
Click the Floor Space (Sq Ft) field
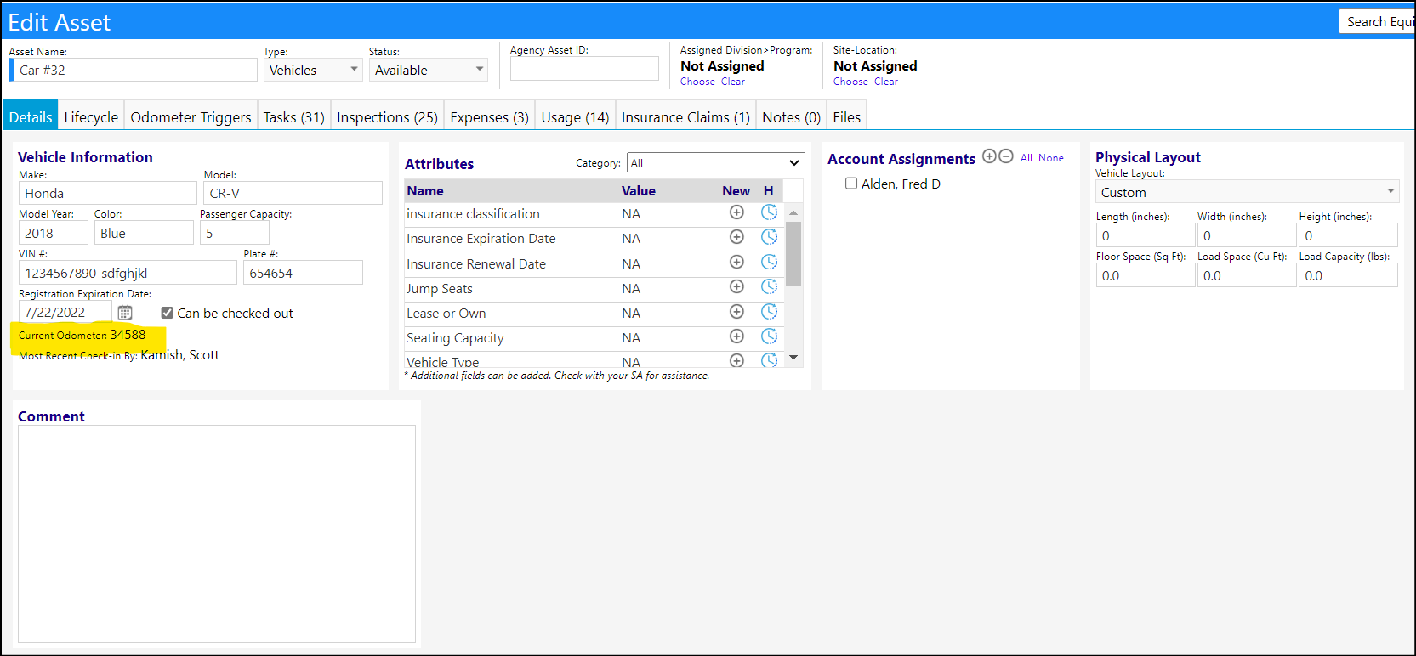coord(1146,275)
